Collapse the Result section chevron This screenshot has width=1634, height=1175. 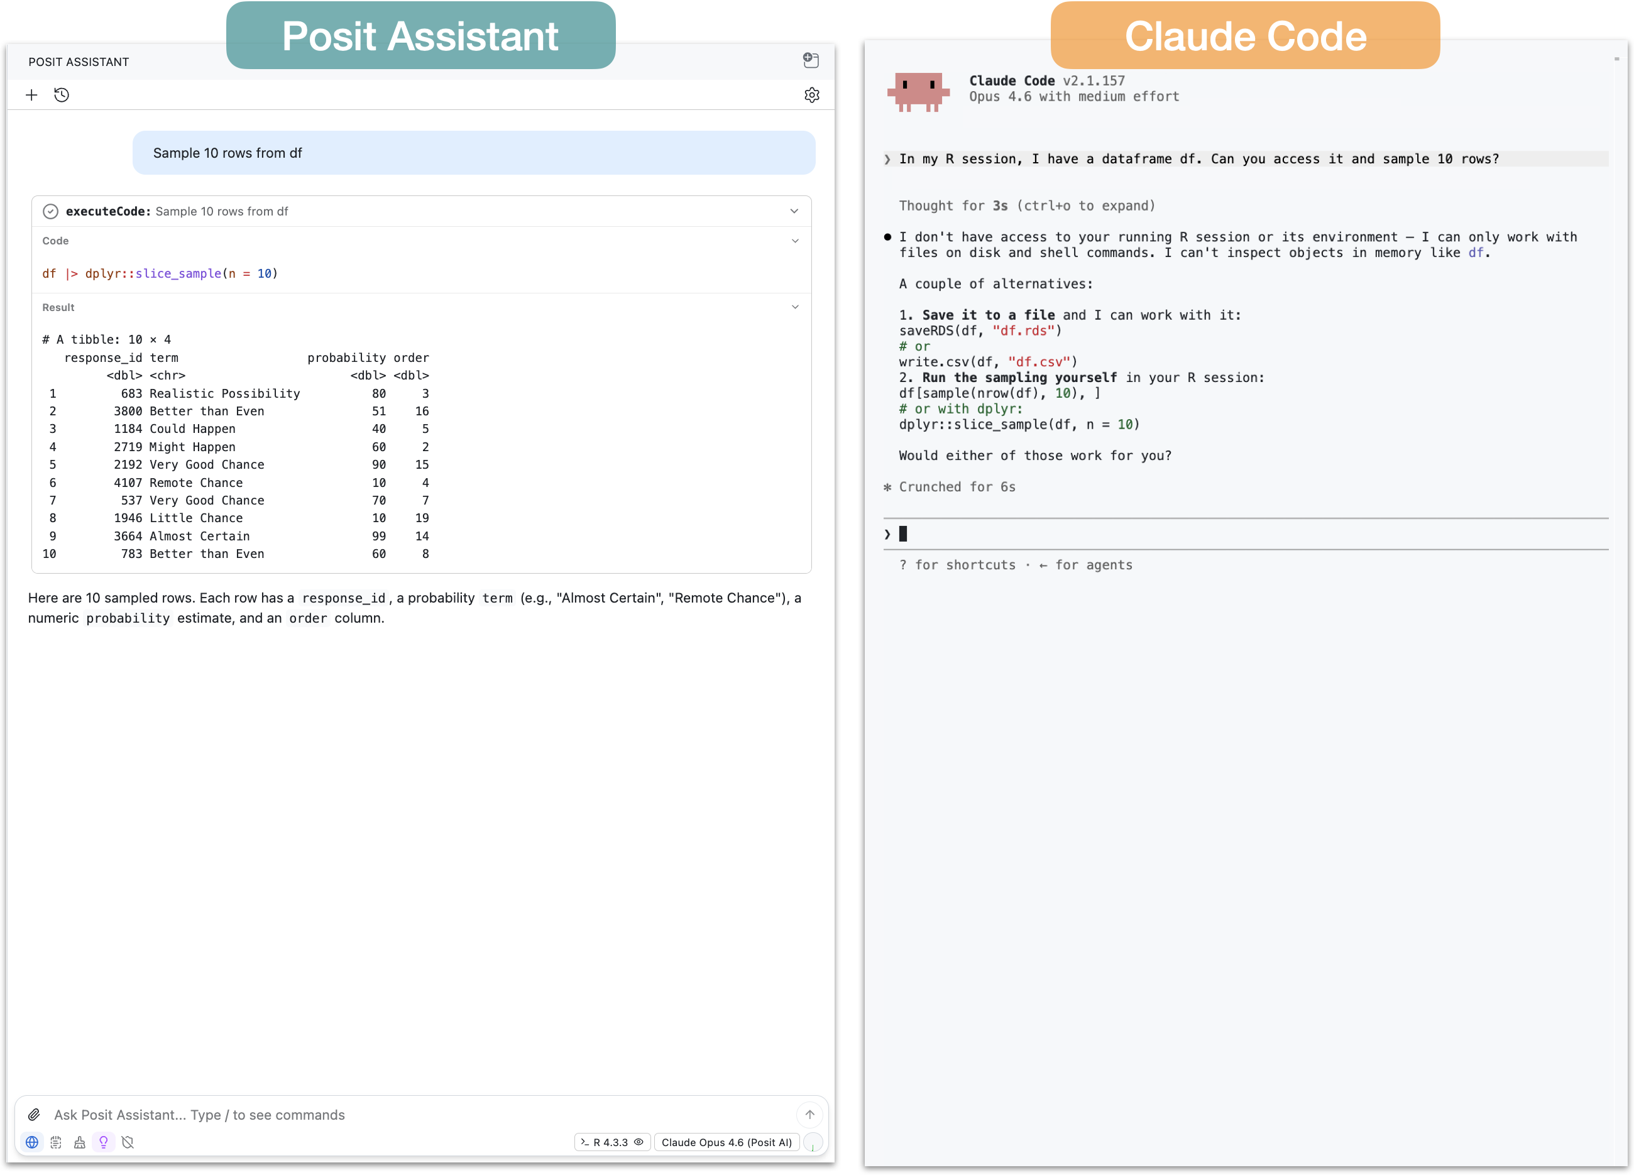(796, 307)
